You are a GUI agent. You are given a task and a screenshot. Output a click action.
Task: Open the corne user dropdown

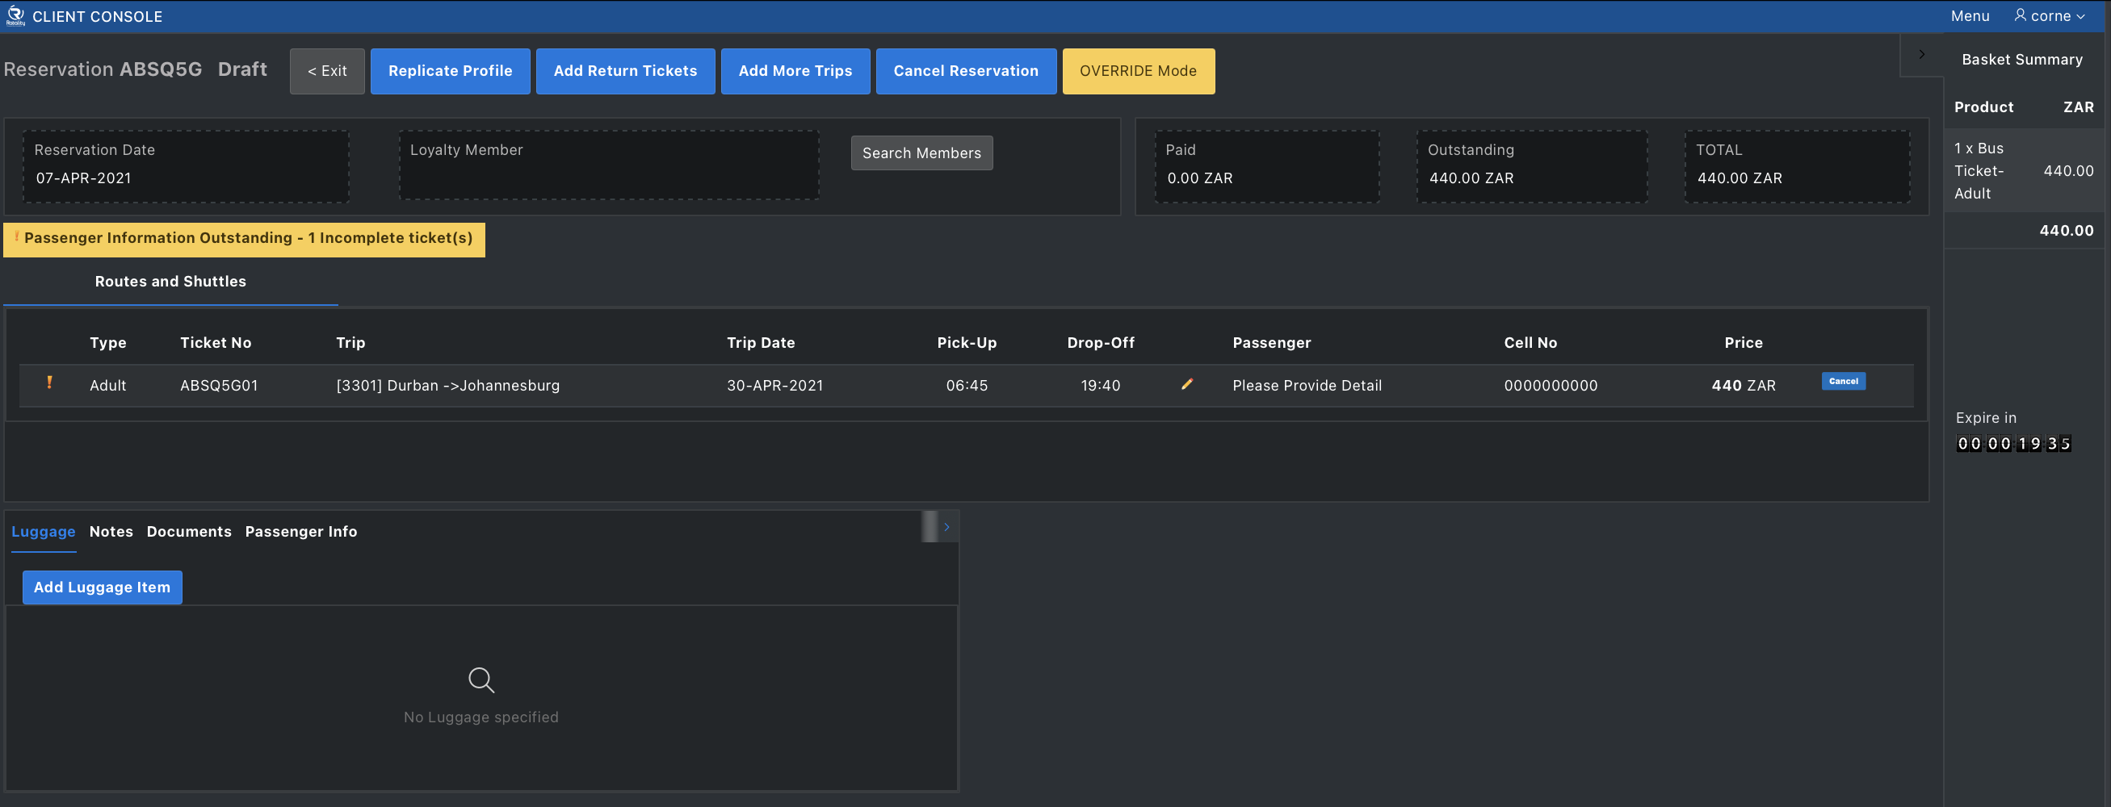coord(2050,16)
